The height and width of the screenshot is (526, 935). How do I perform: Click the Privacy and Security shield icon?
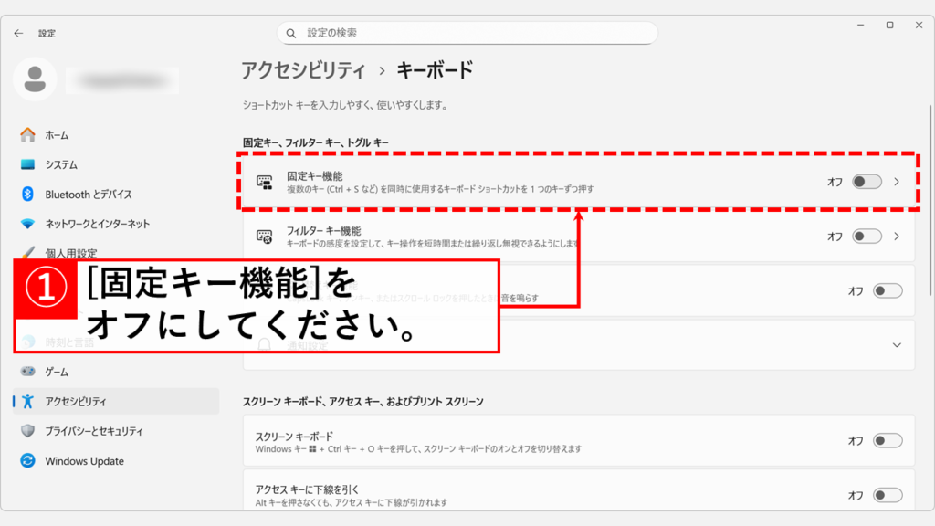(x=27, y=431)
